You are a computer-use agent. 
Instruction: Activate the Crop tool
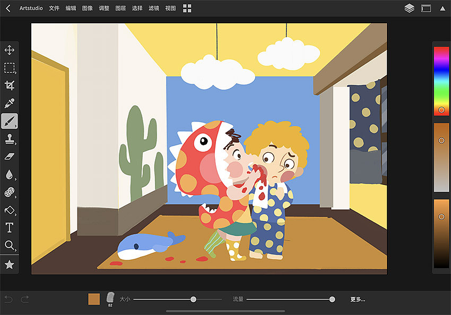(8, 85)
